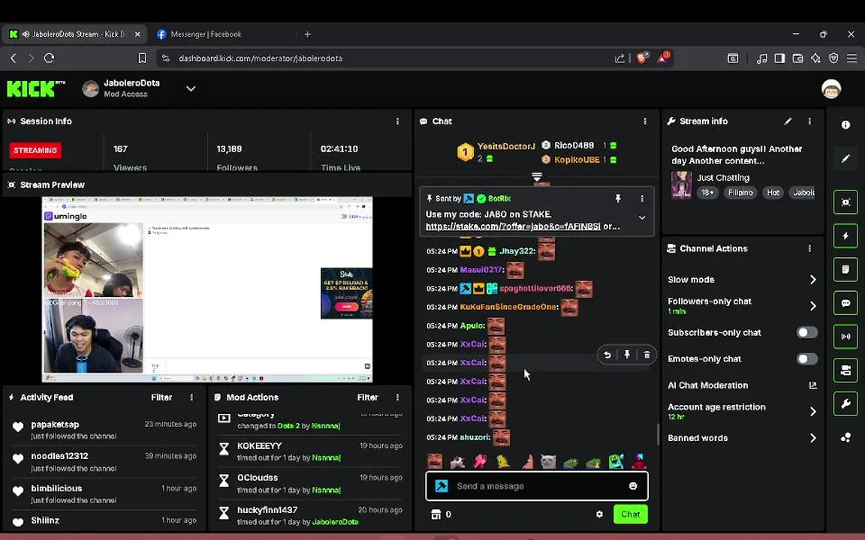865x540 pixels.
Task: Toggle Stream info wrench sidebar icon
Action: [x=845, y=404]
